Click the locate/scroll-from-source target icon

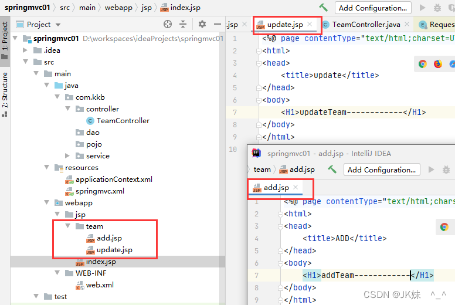168,24
